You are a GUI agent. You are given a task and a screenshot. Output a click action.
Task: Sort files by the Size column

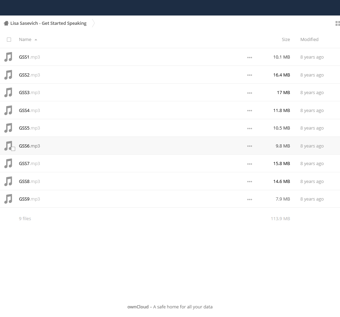coord(286,39)
